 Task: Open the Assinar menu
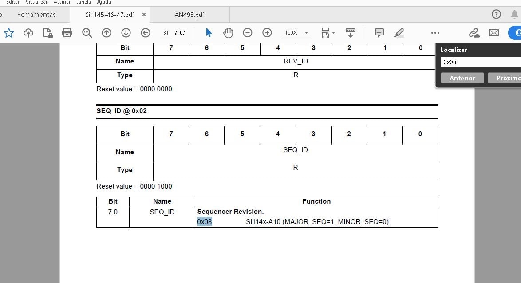(x=62, y=2)
